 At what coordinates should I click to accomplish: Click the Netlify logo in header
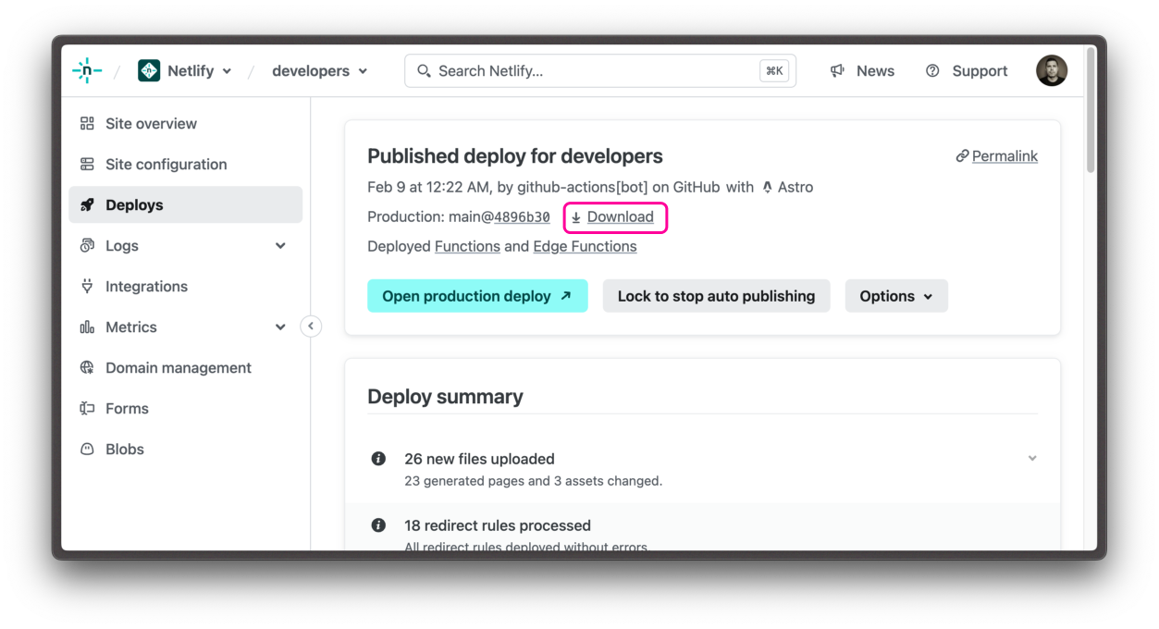[x=87, y=71]
